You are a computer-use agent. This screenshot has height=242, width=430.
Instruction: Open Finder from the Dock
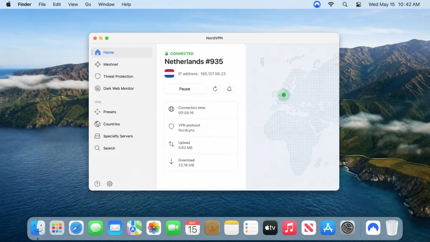tap(38, 228)
